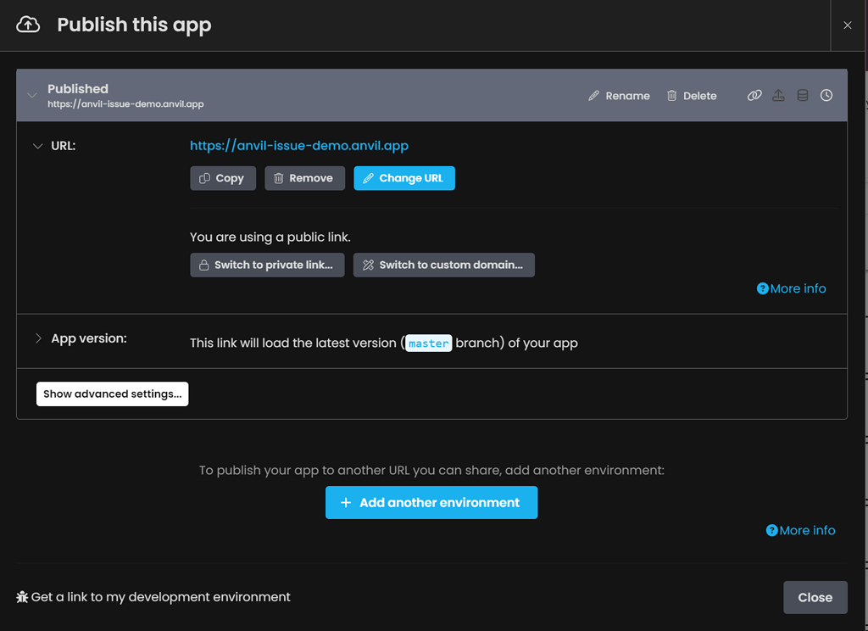The image size is (868, 631).
Task: Click the help icon beside the lower More info
Action: coord(771,530)
